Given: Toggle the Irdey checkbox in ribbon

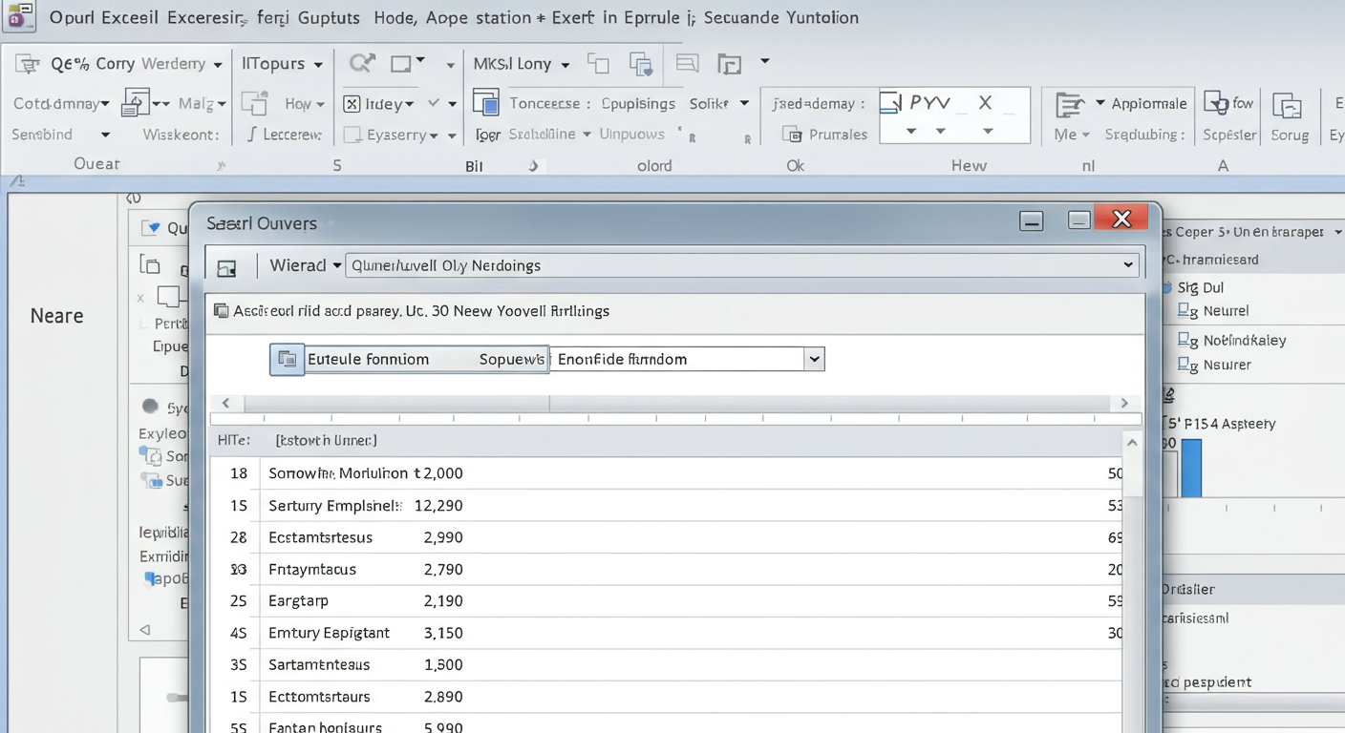Looking at the screenshot, I should pyautogui.click(x=352, y=104).
